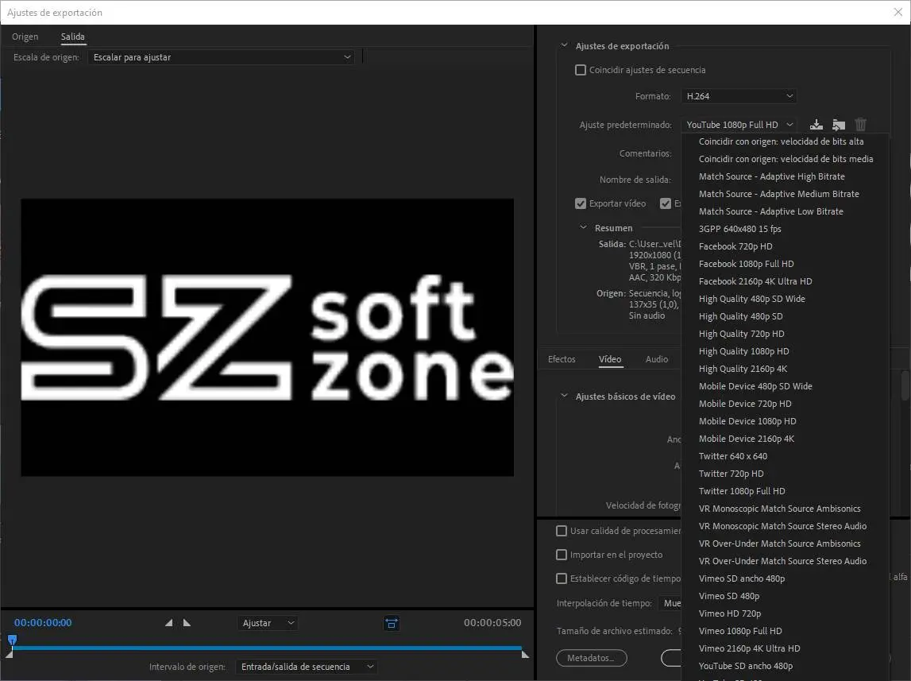Open the Escala de origen dropdown
The image size is (911, 681).
(222, 57)
